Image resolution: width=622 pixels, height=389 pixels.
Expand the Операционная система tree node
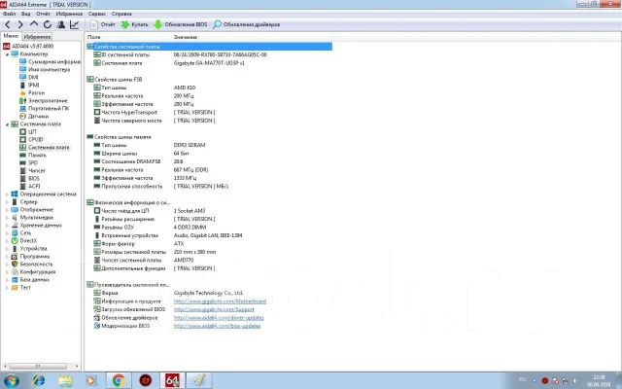pyautogui.click(x=7, y=194)
